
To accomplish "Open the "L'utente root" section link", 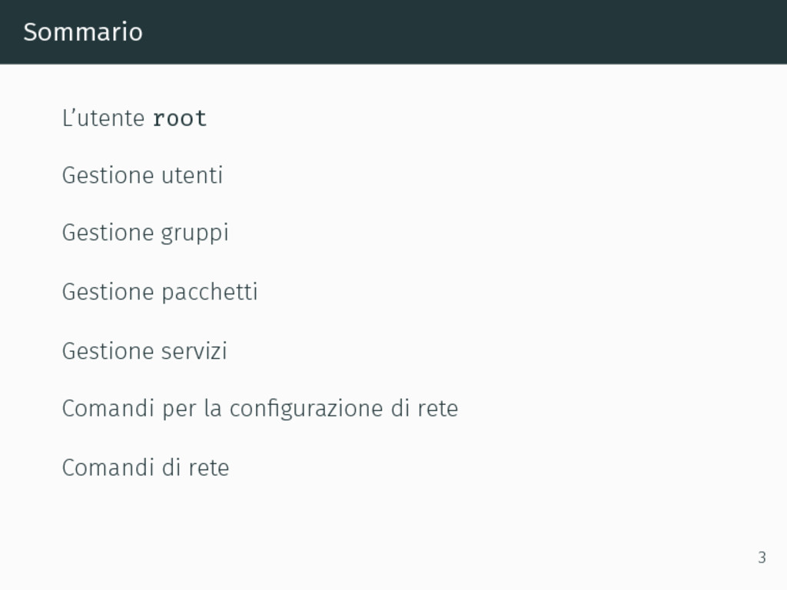I will [x=134, y=118].
